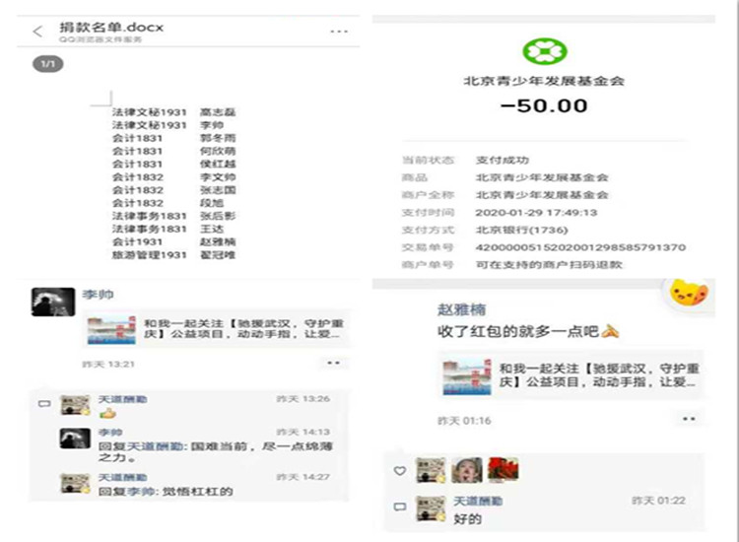Click 天道酬勤's avatar on the 14:27 reply
The height and width of the screenshot is (542, 739).
(76, 484)
